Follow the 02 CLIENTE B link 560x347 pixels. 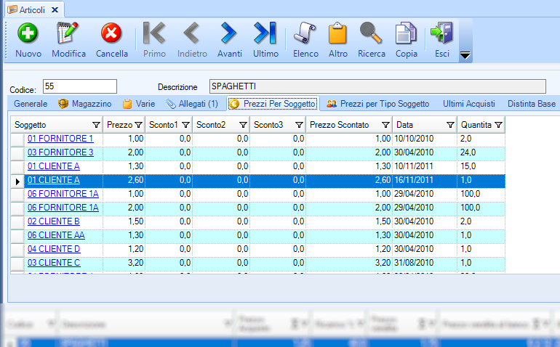pyautogui.click(x=53, y=221)
